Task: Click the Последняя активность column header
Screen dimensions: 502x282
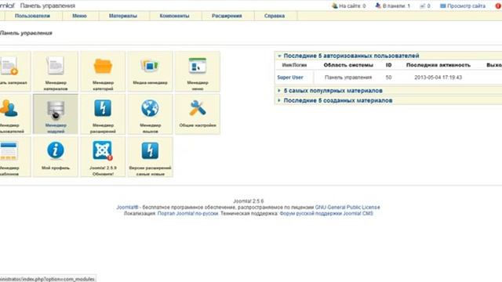Action: click(x=438, y=65)
